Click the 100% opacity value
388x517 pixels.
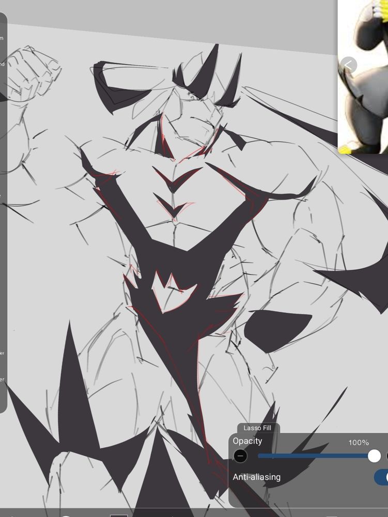[359, 443]
